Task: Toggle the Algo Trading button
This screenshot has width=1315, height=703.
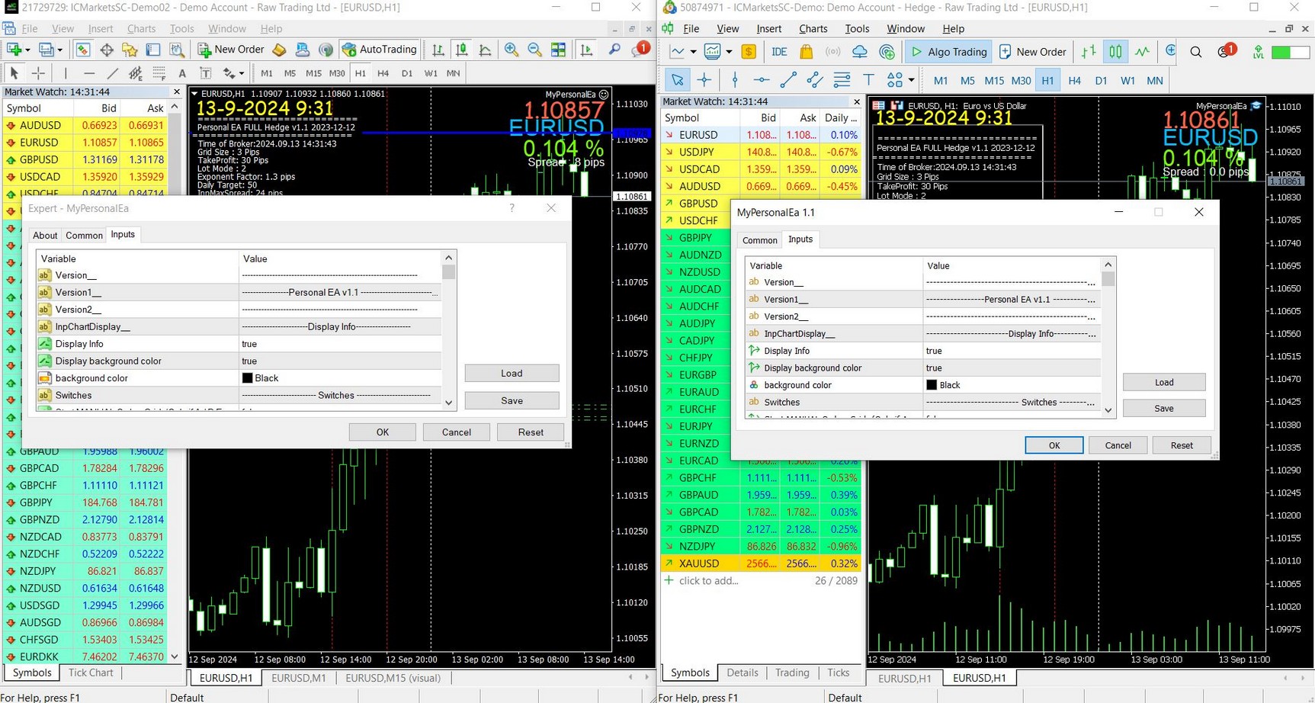Action: pos(948,52)
